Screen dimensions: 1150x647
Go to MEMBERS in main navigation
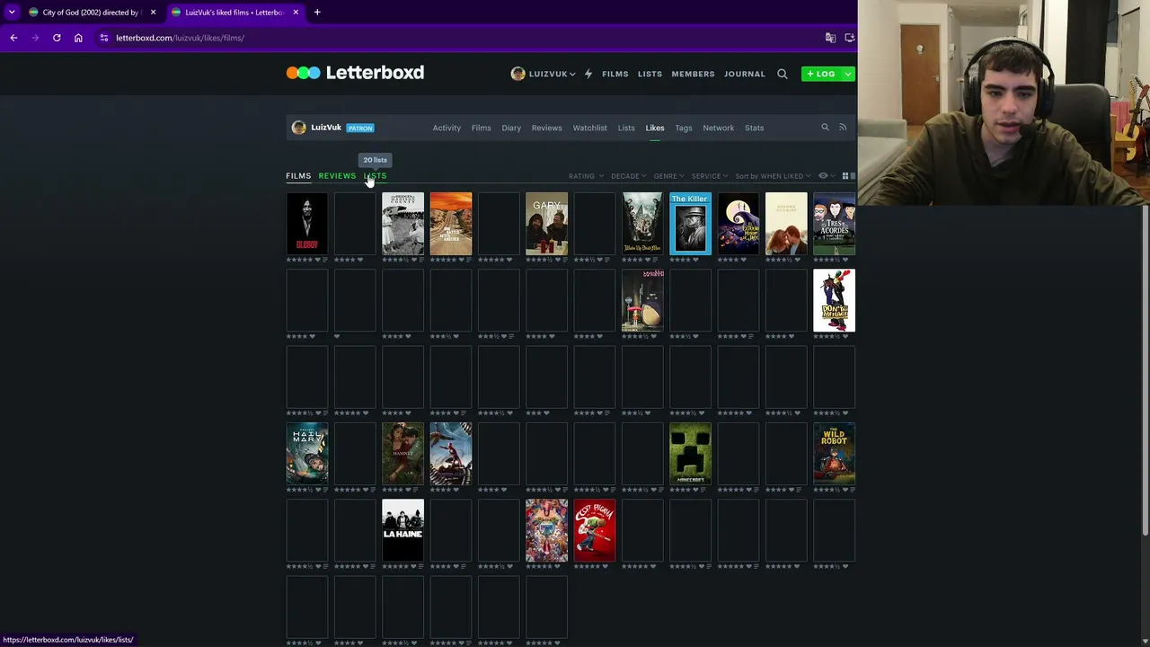(x=694, y=74)
